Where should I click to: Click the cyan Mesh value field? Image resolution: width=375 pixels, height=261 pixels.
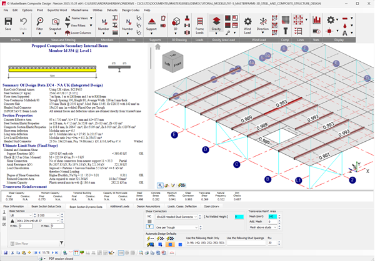(272, 217)
